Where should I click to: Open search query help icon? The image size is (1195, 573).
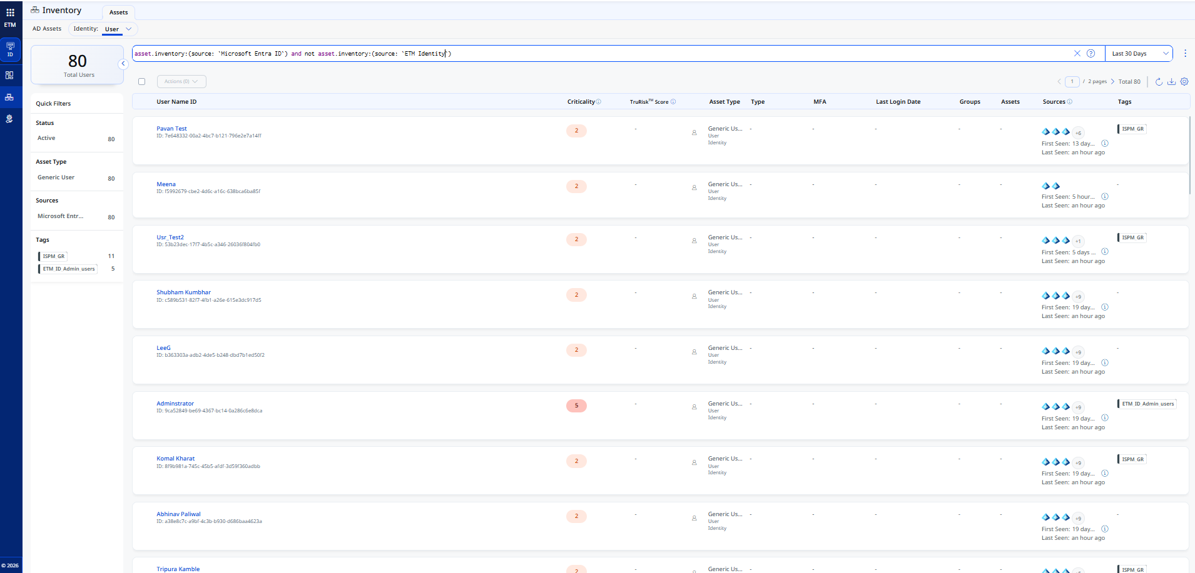1091,53
